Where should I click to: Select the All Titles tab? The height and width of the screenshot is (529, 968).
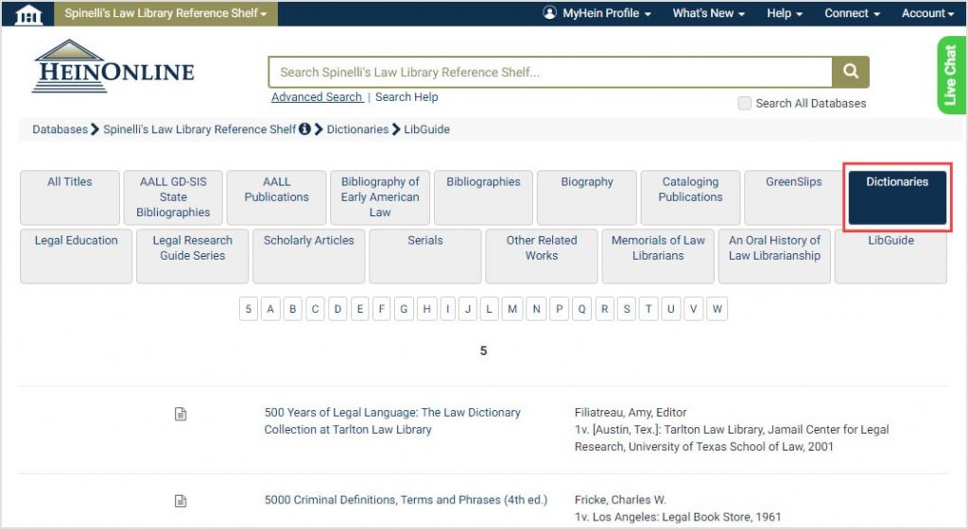pyautogui.click(x=70, y=197)
